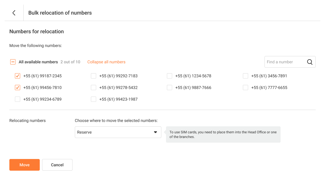Select number +55 (61) 99234-6789
Image resolution: width=325 pixels, height=180 pixels.
[18, 99]
